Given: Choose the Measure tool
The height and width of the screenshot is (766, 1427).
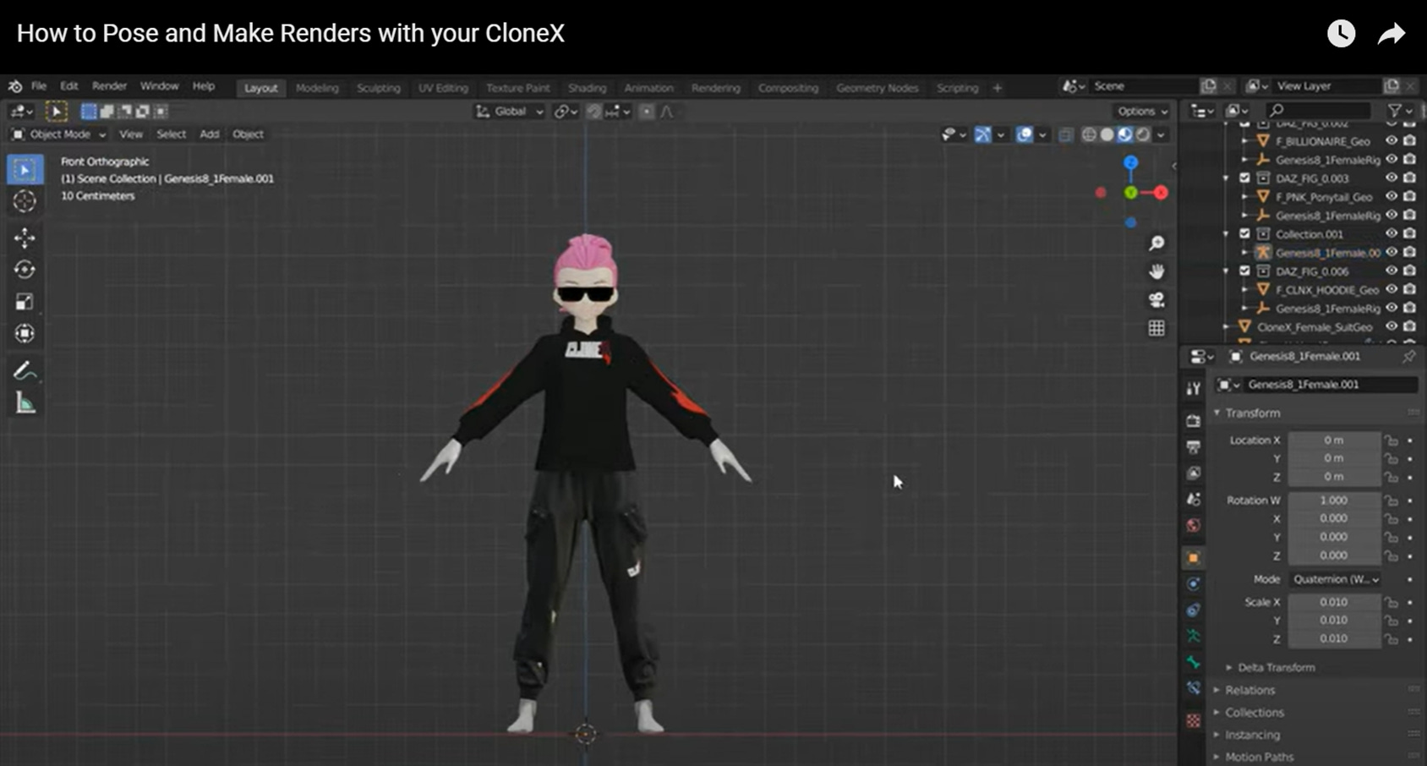Looking at the screenshot, I should click(x=25, y=403).
